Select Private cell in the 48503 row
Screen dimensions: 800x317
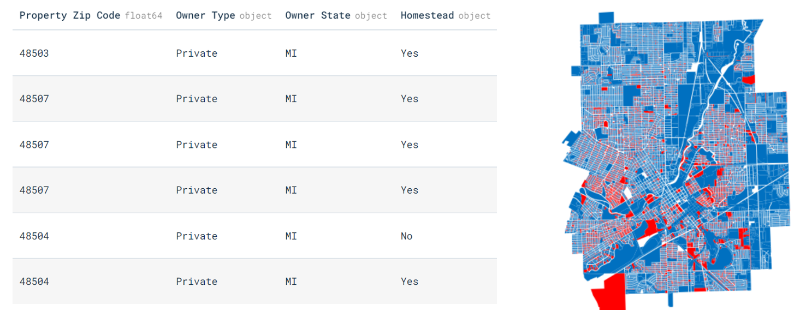[x=197, y=53]
